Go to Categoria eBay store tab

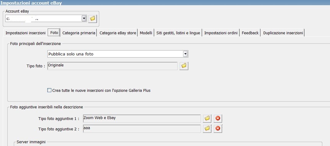118,33
